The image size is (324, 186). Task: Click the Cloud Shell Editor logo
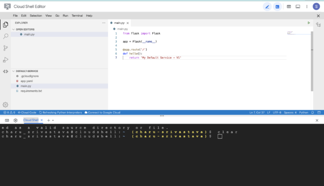7,7
